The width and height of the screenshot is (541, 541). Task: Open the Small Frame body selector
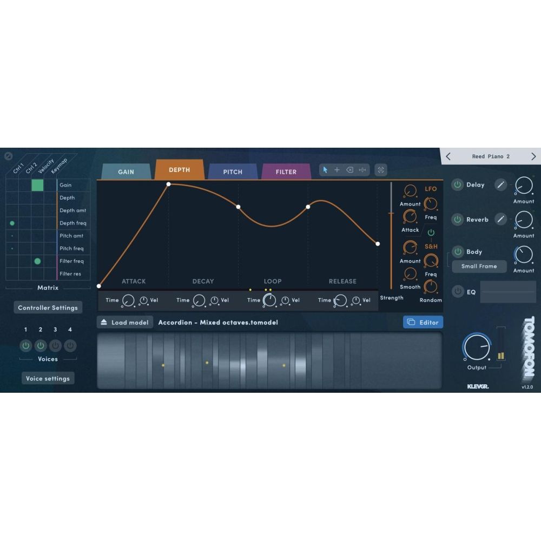click(479, 266)
